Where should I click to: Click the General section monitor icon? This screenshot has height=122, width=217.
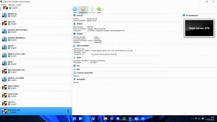click(74, 15)
